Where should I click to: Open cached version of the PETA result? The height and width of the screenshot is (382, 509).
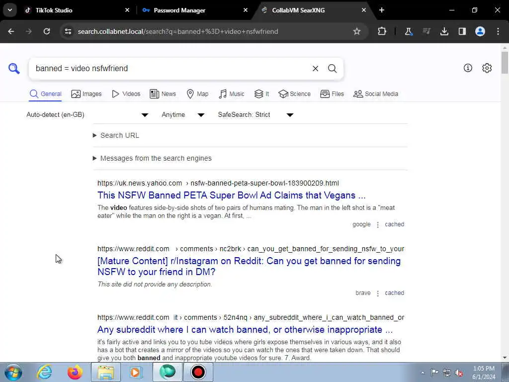click(x=394, y=224)
